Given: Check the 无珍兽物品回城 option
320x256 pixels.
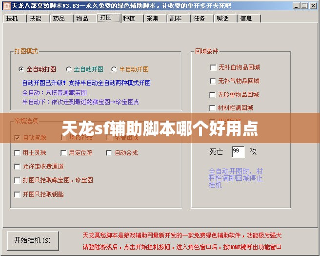Looking at the screenshot, I should (x=213, y=95).
